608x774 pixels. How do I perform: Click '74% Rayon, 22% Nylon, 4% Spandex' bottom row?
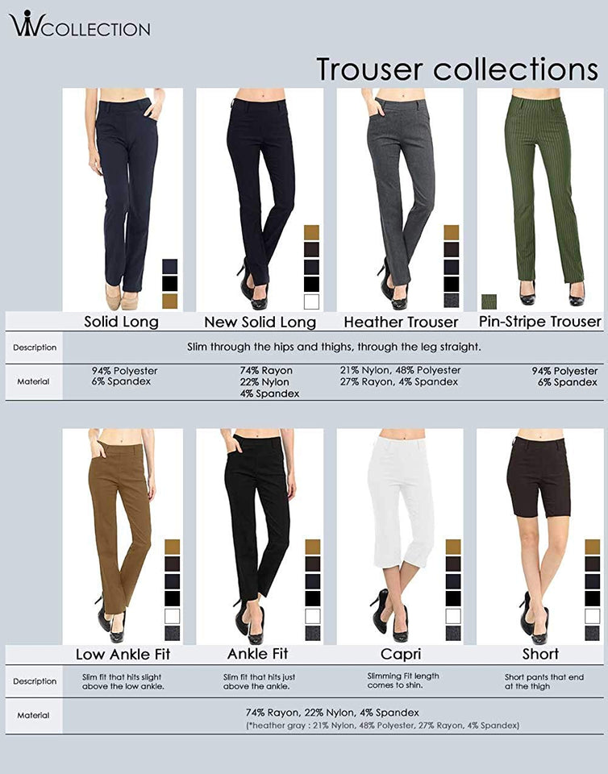332,713
